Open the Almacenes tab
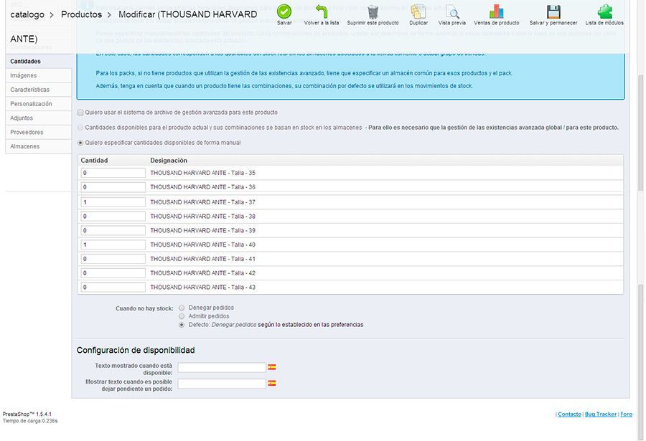This screenshot has width=646, height=441. point(38,146)
